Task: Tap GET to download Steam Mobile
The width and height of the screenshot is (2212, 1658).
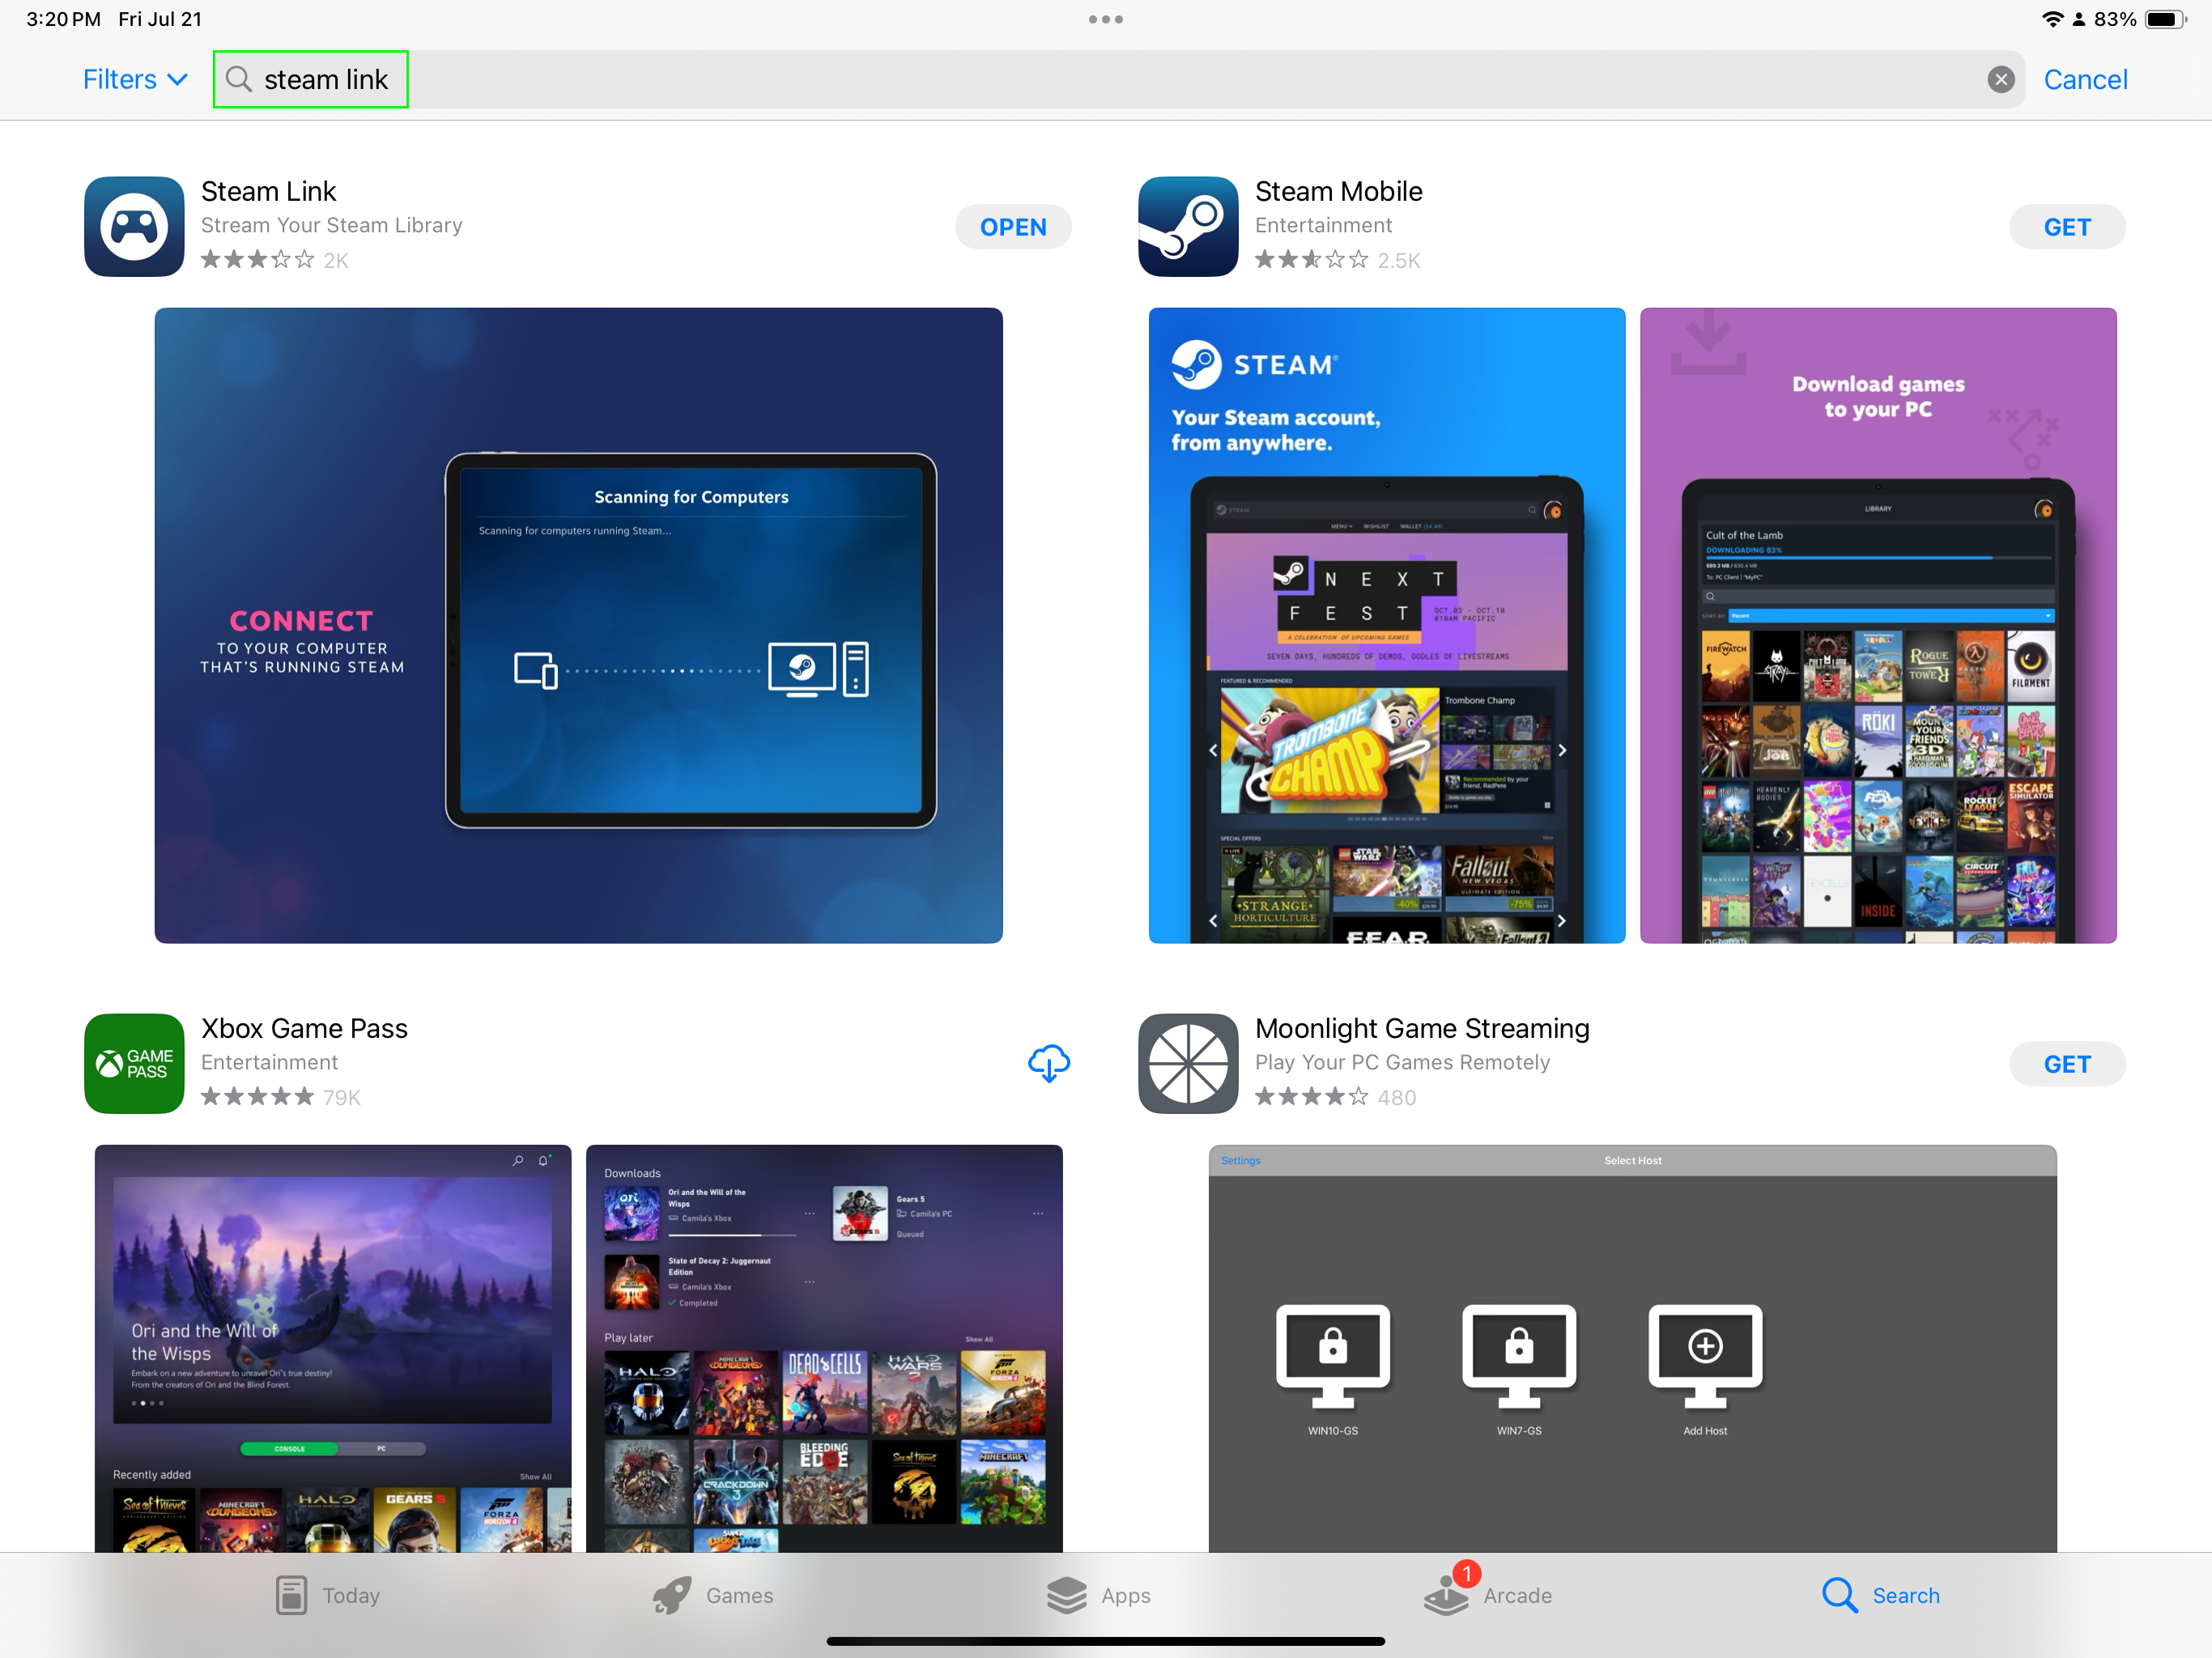Action: pyautogui.click(x=2067, y=226)
